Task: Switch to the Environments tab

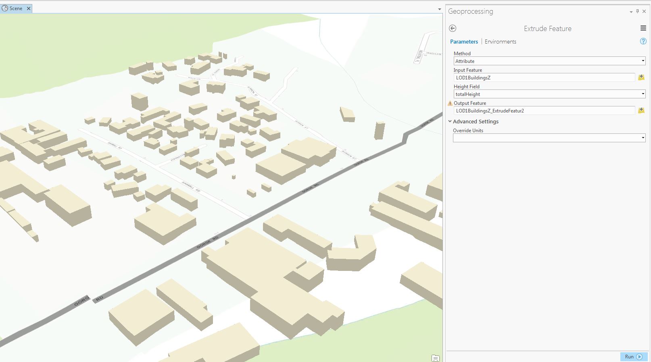Action: [x=500, y=42]
